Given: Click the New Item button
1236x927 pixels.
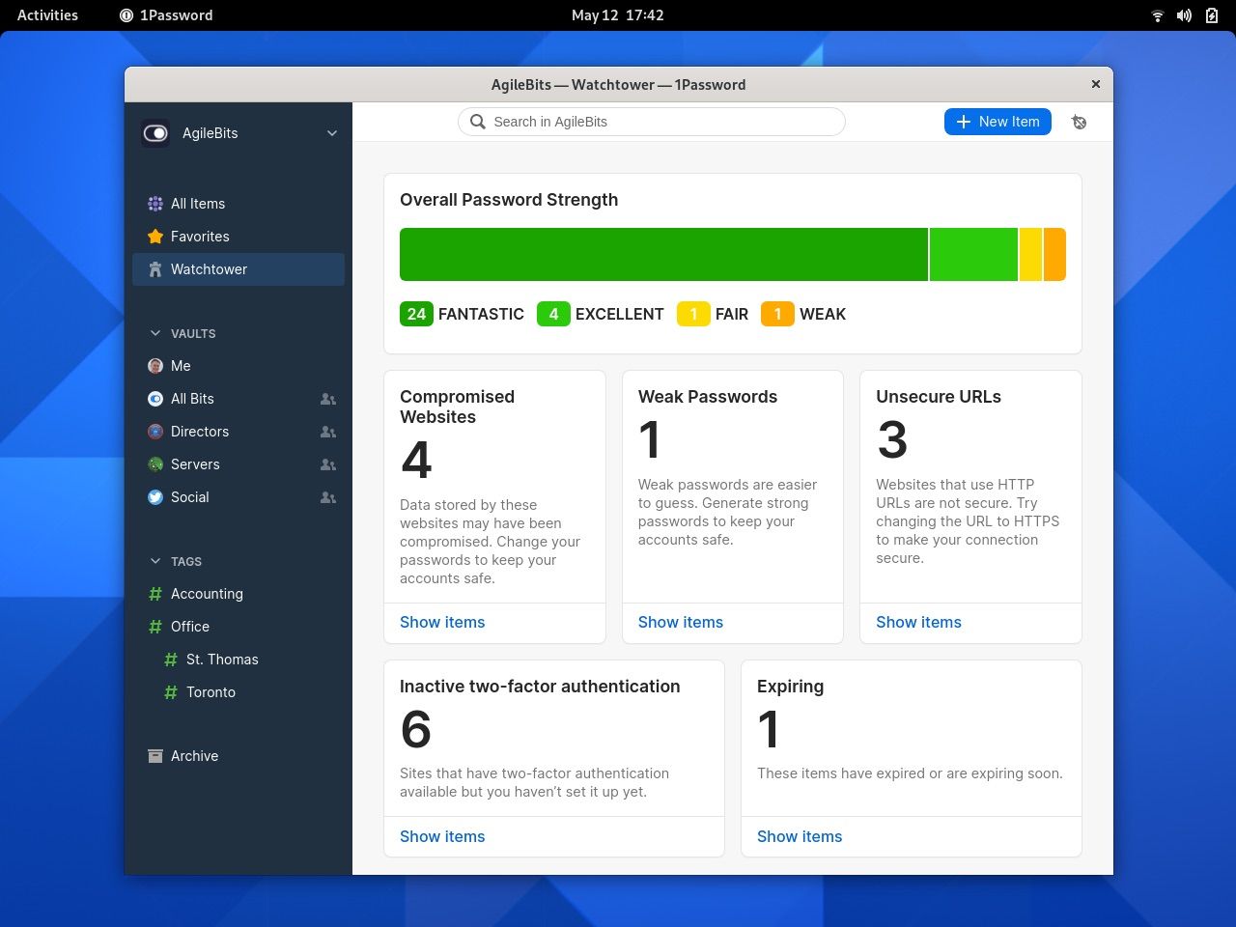Looking at the screenshot, I should [997, 122].
